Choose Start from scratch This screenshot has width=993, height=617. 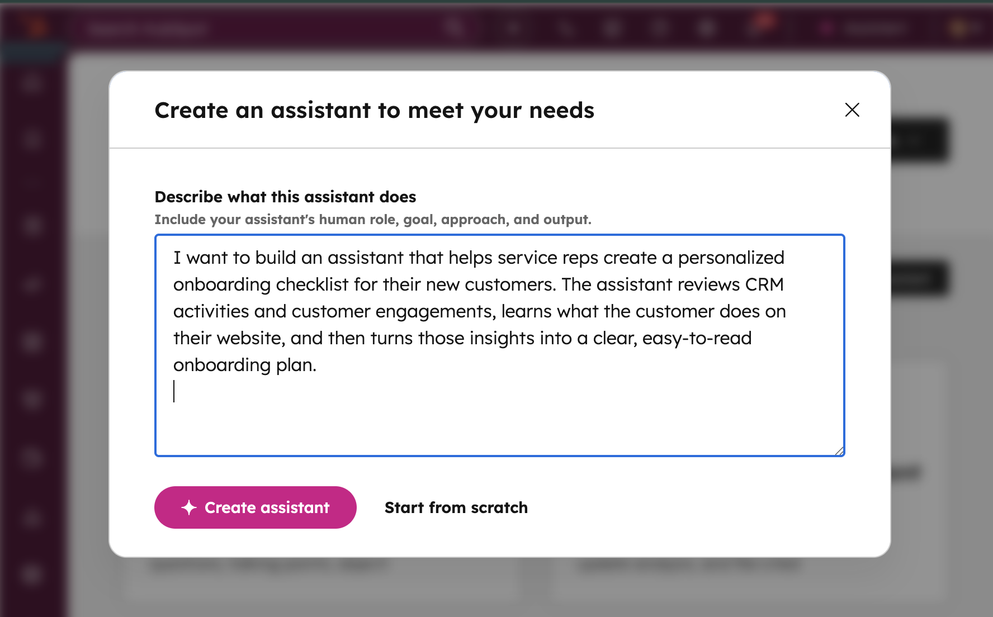[x=456, y=507]
